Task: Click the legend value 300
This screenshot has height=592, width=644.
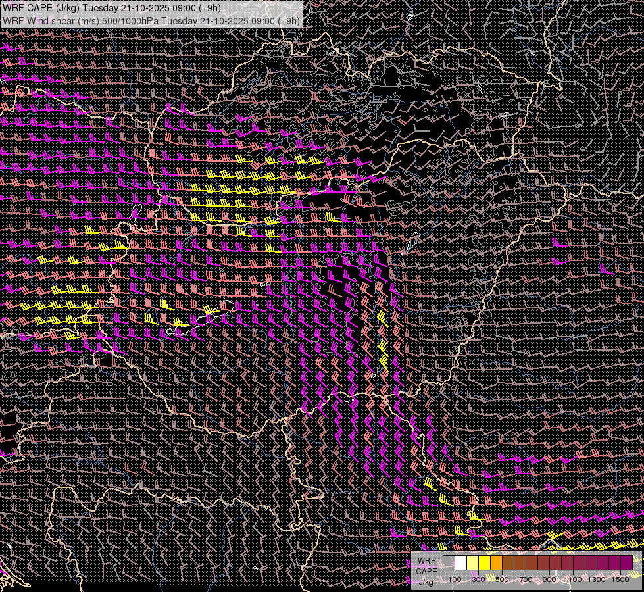Action: (478, 580)
